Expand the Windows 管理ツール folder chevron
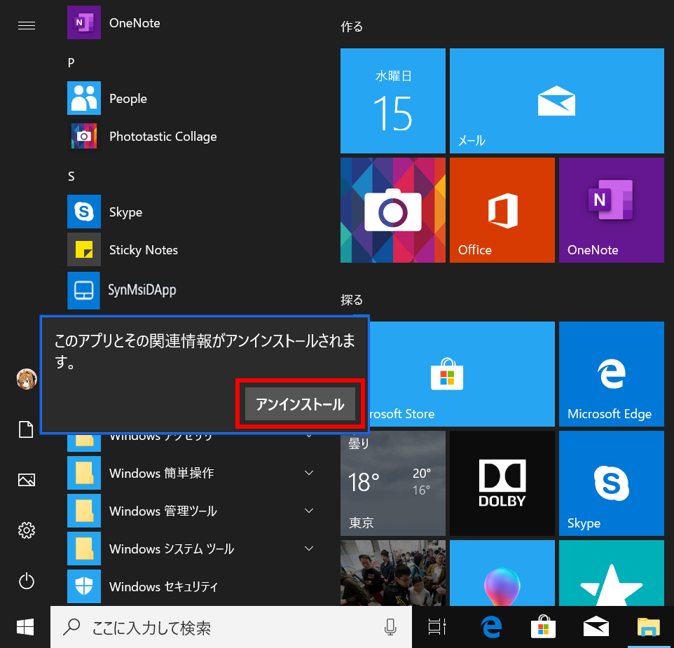The height and width of the screenshot is (648, 674). tap(309, 511)
